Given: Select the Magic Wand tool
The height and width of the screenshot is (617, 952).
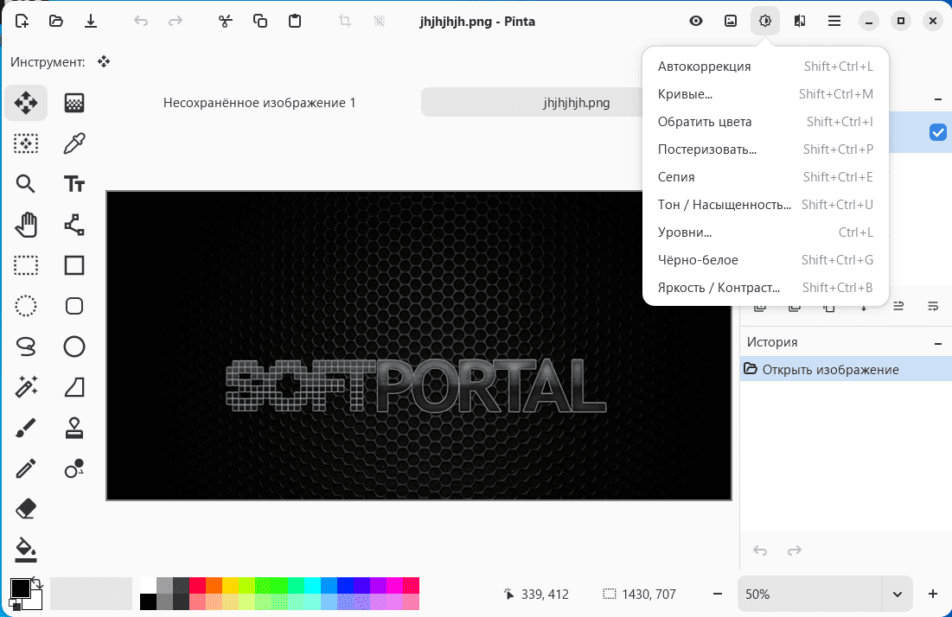Looking at the screenshot, I should 26,387.
